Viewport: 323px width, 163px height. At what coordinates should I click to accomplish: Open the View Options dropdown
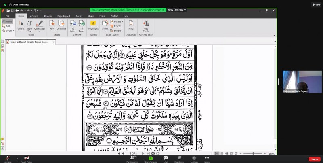(x=176, y=10)
